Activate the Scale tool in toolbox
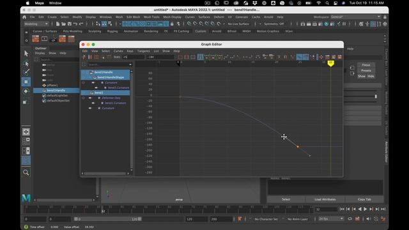Screen dimensions: 409x230 (26, 101)
